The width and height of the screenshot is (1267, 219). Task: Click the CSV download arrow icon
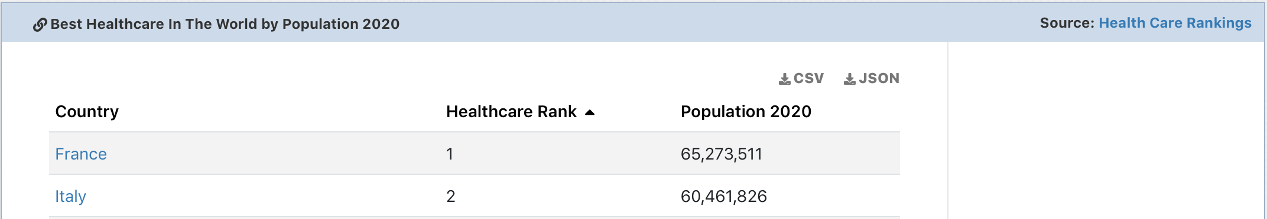(784, 79)
